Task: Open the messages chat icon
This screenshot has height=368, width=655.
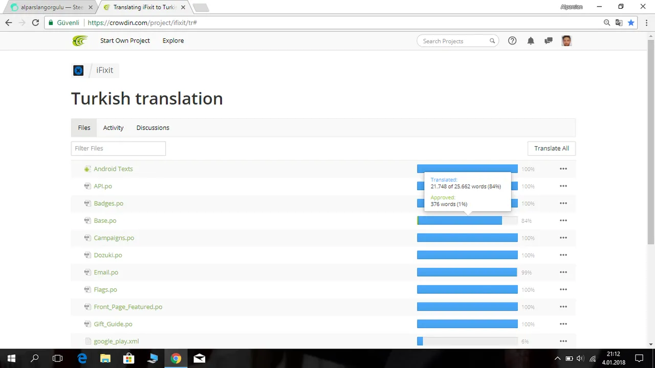Action: coord(549,41)
